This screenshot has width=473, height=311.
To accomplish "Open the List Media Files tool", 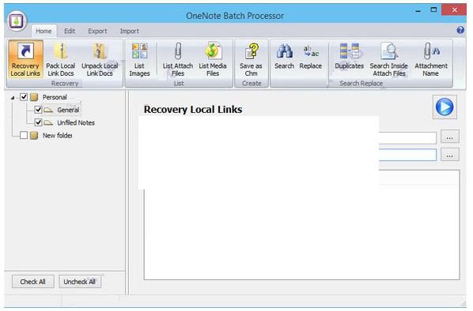I will tap(213, 59).
